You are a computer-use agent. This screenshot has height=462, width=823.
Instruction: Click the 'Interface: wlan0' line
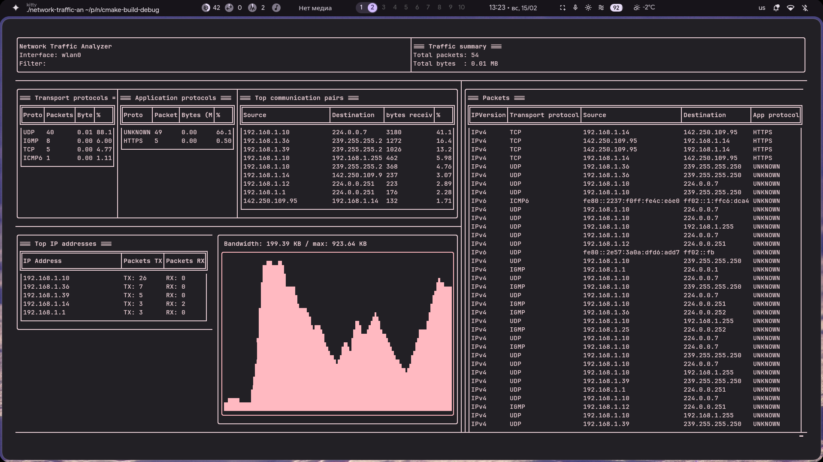pos(50,55)
